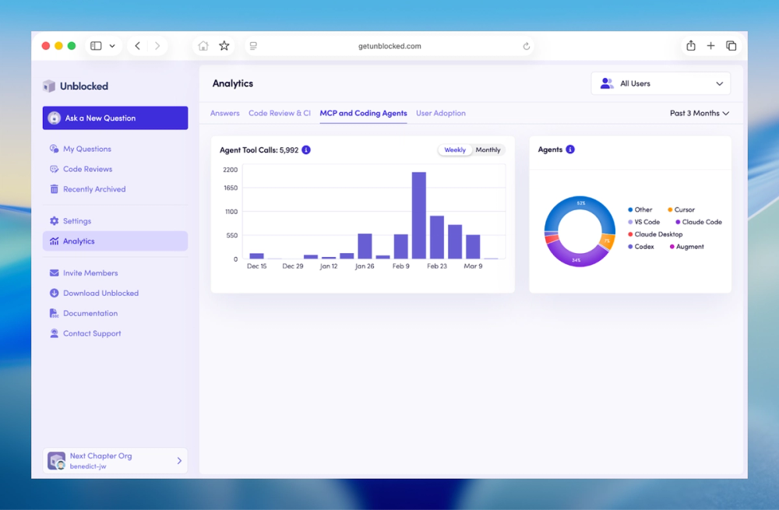
Task: Click the Safari share icon
Action: 690,46
